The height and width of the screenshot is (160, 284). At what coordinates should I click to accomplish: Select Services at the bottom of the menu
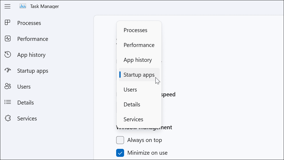pyautogui.click(x=133, y=119)
